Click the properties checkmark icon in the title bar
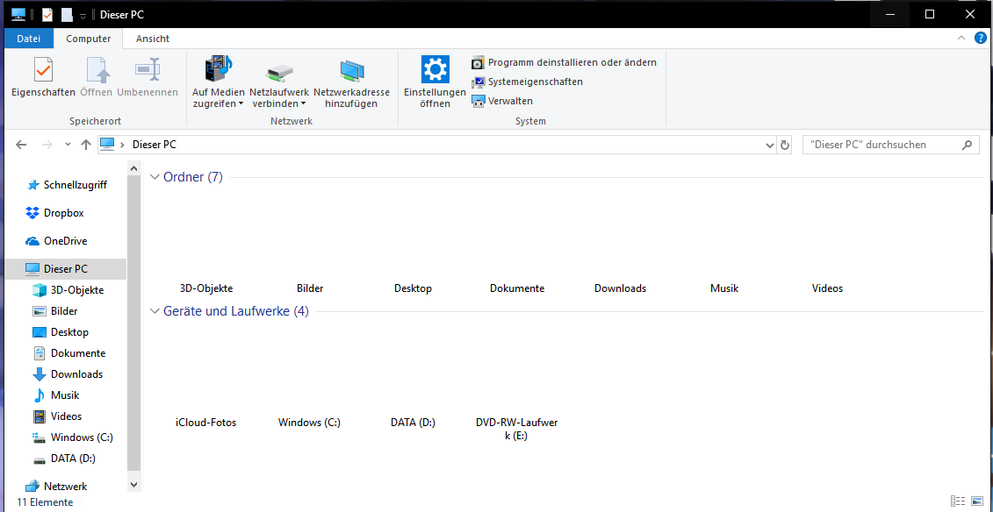Image resolution: width=993 pixels, height=512 pixels. [47, 14]
